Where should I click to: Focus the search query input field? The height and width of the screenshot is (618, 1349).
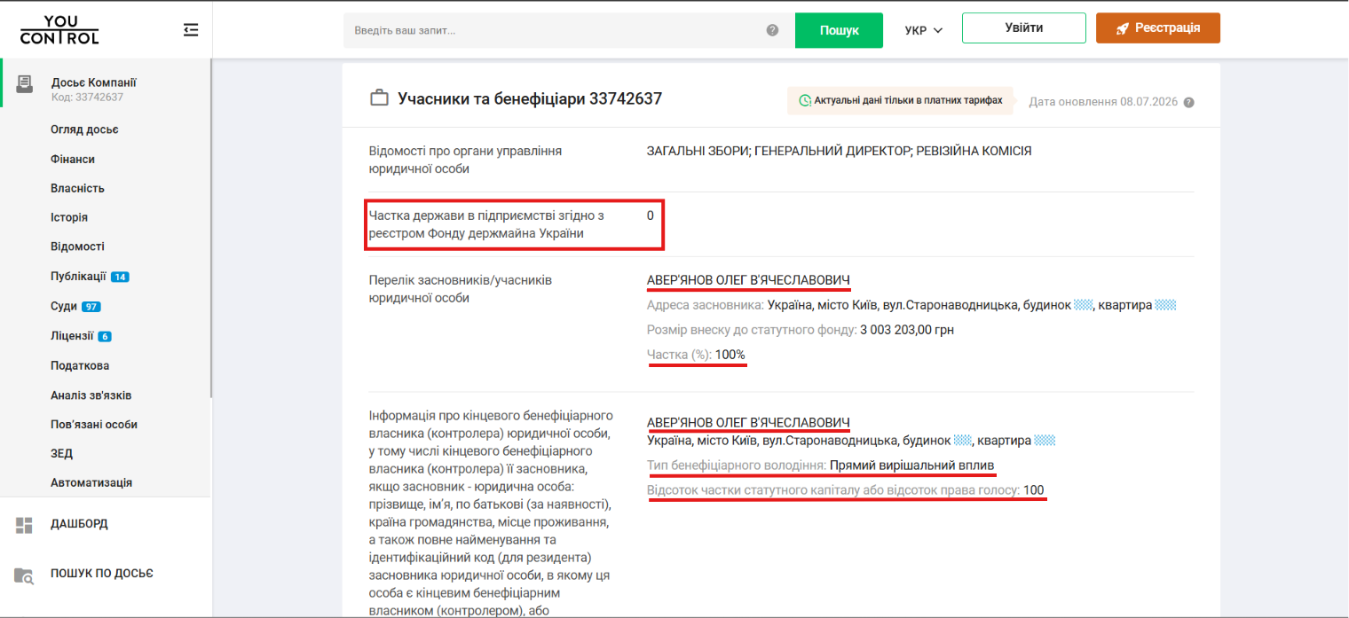[555, 30]
